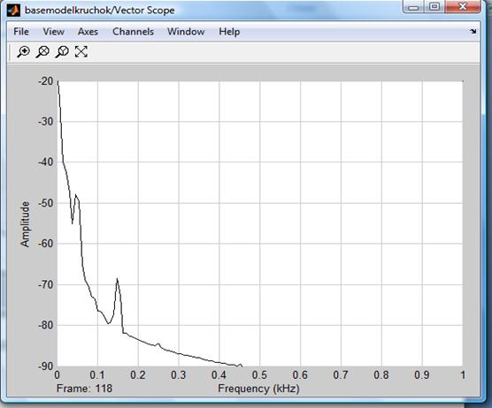492x408 pixels.
Task: Select the Zoom Y-axis magnifier tool
Action: click(x=62, y=52)
